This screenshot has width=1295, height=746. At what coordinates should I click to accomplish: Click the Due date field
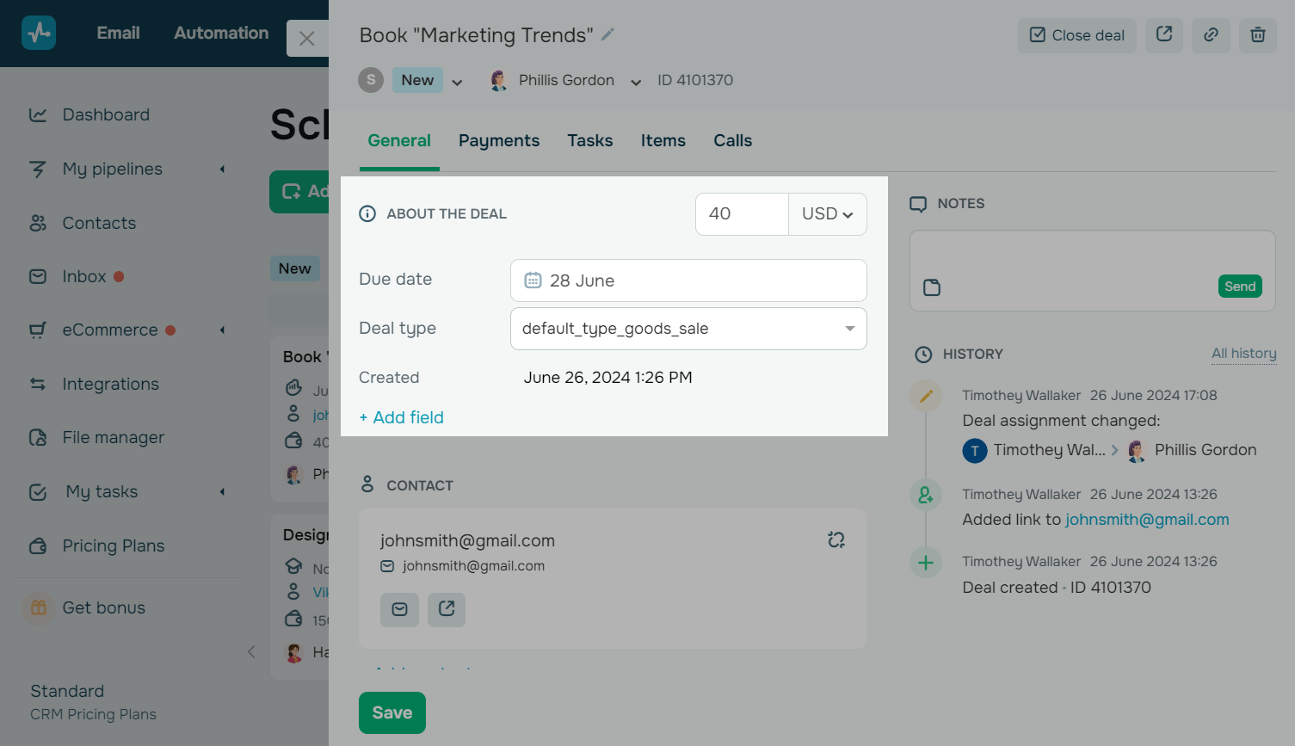688,281
